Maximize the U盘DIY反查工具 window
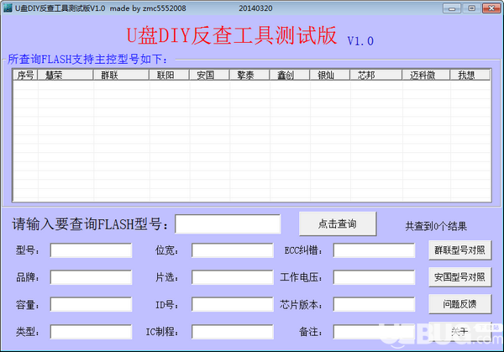Viewport: 504px width, 352px height. 471,8
